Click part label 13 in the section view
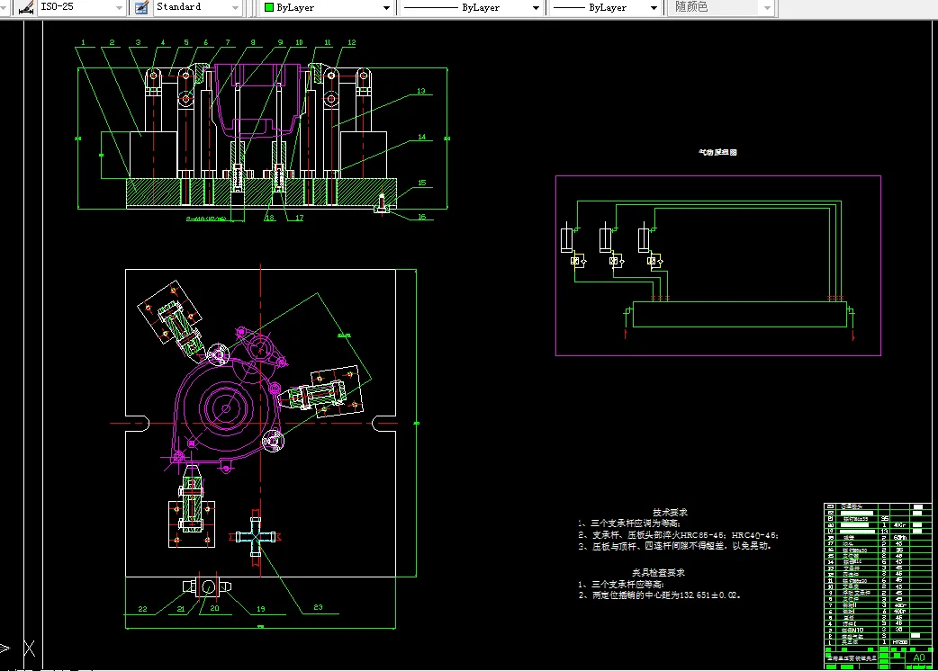 point(420,91)
